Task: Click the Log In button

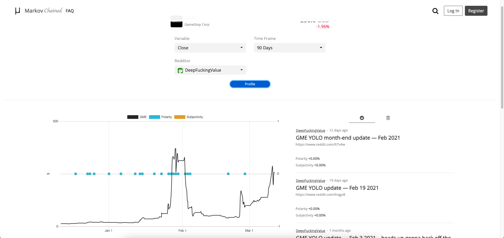Action: (x=453, y=11)
